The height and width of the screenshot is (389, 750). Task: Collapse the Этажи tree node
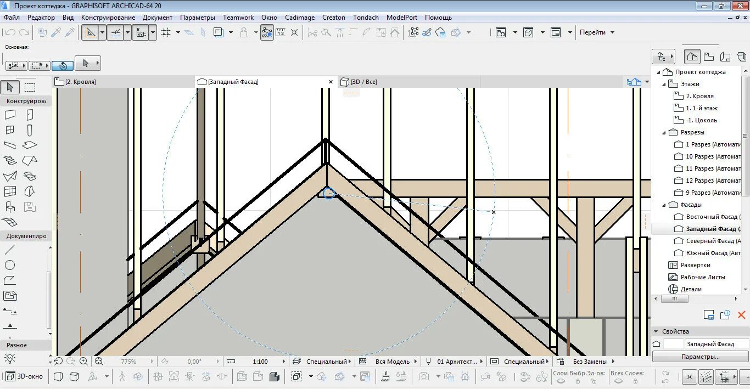click(664, 84)
